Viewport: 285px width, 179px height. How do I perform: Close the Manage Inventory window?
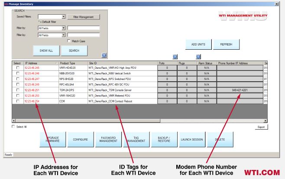(276, 4)
